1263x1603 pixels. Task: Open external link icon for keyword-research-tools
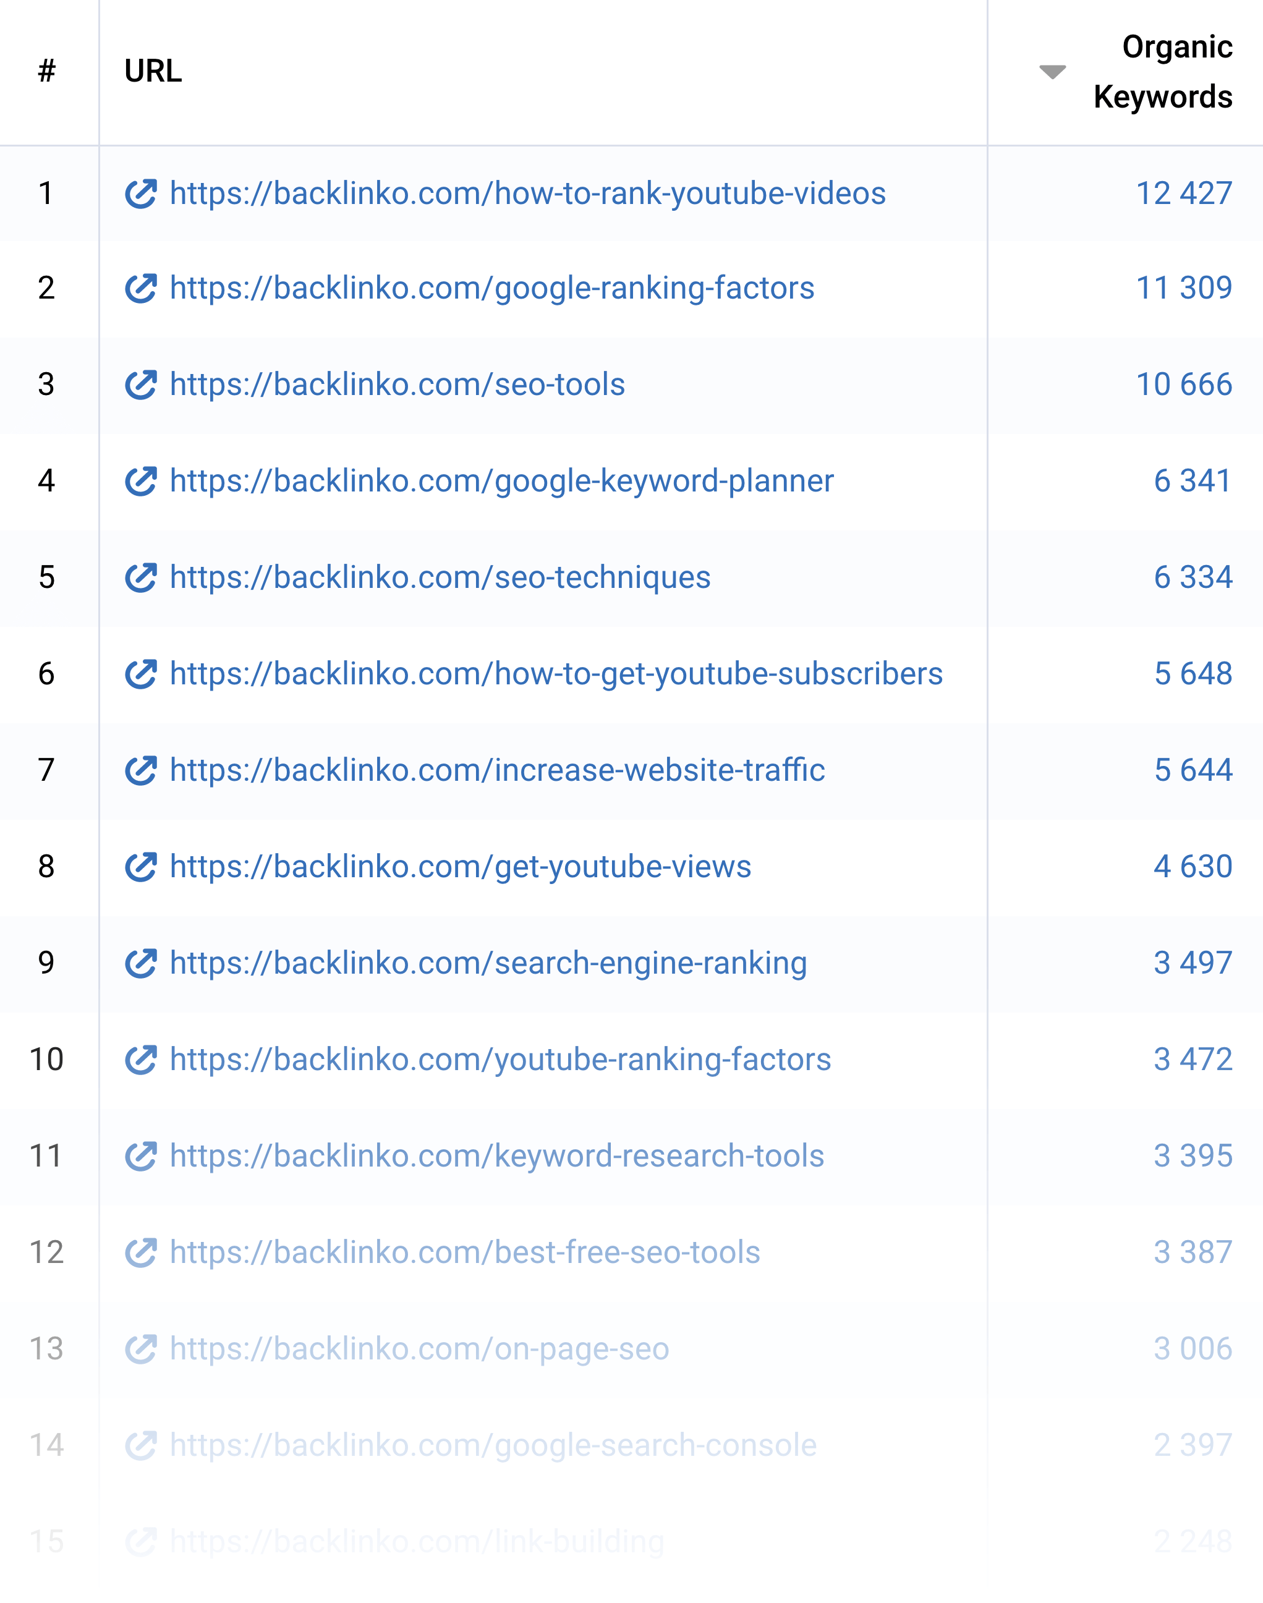(x=140, y=1157)
